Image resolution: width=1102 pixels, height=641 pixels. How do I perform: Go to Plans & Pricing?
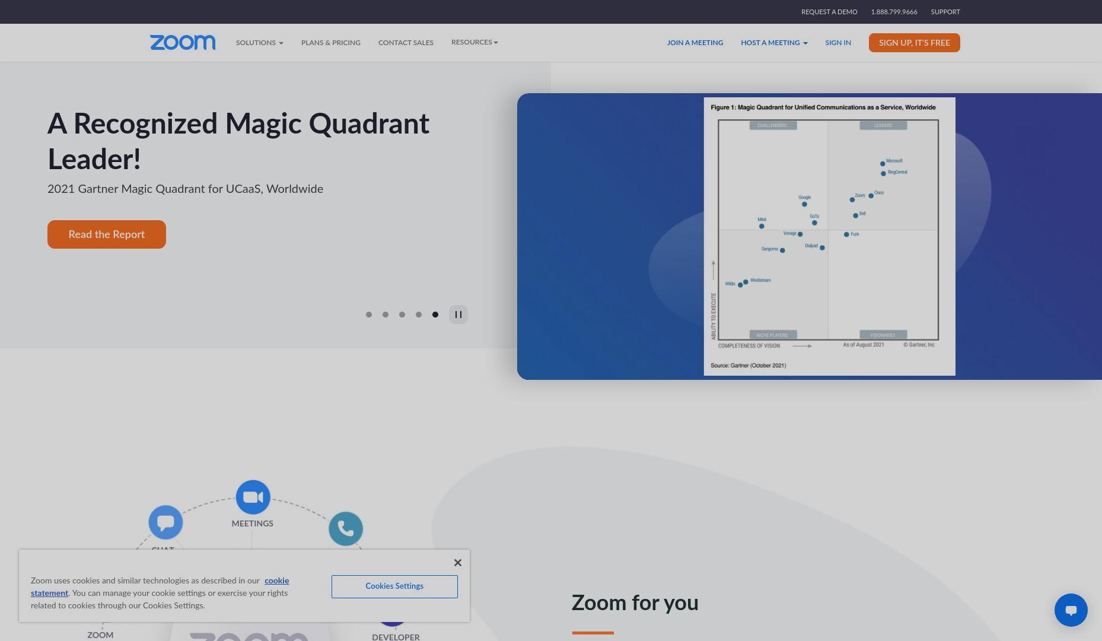point(331,43)
